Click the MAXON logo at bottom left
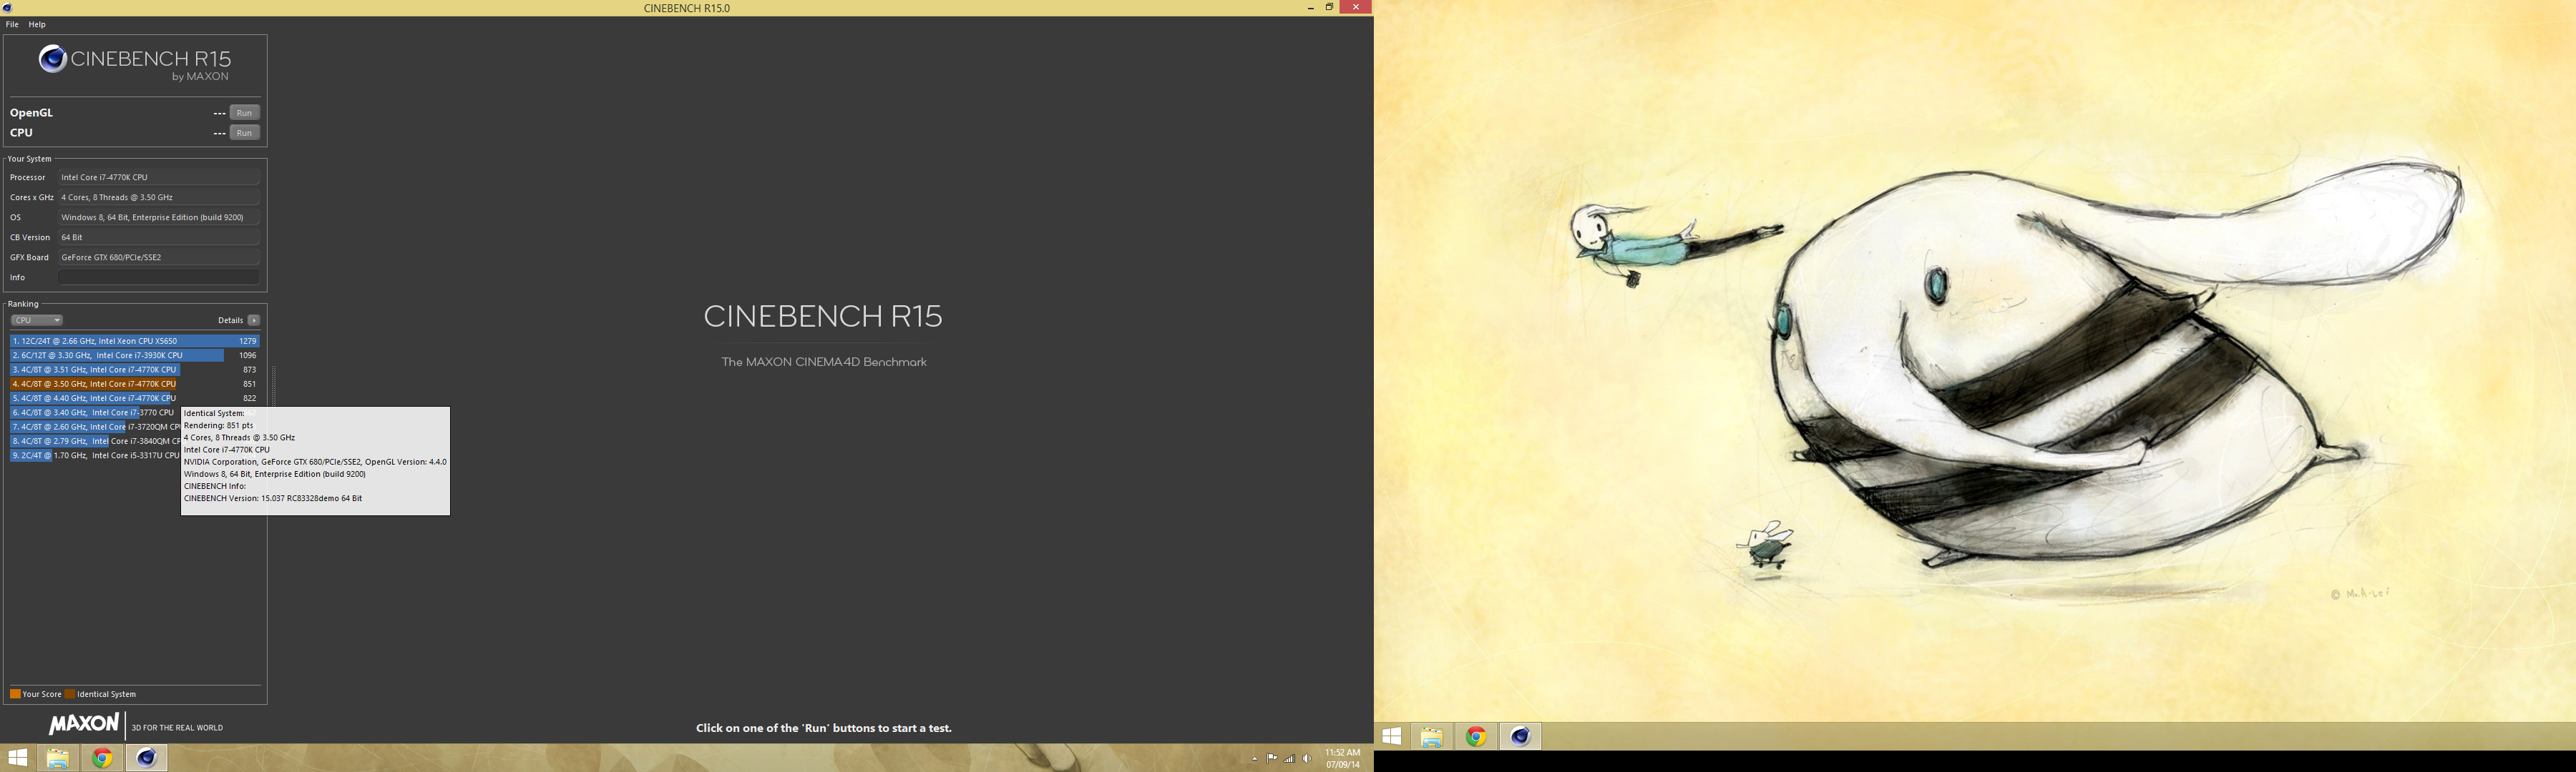Screen dimensions: 2576x772 (84, 724)
